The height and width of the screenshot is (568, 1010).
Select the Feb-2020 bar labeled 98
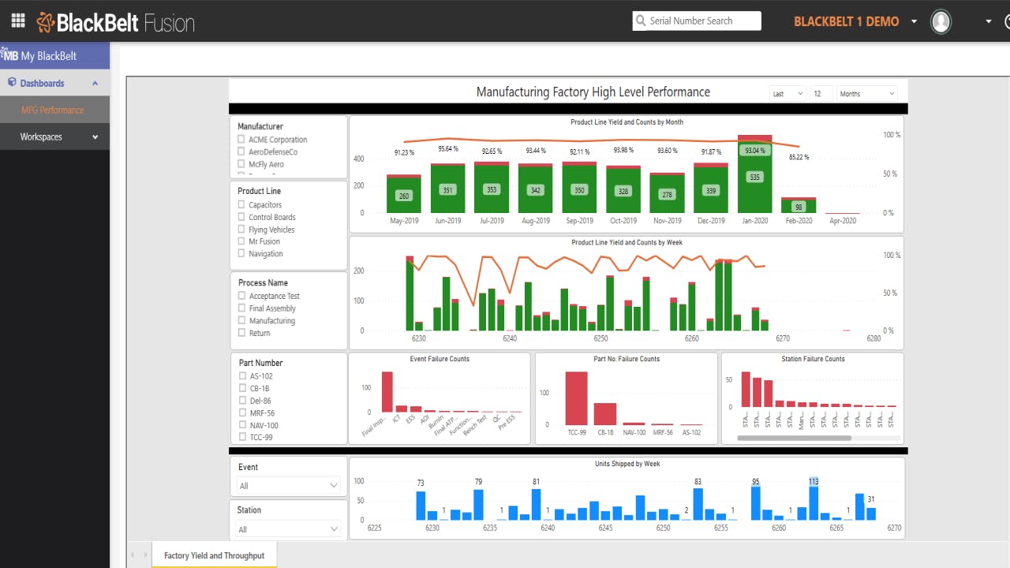pyautogui.click(x=799, y=207)
